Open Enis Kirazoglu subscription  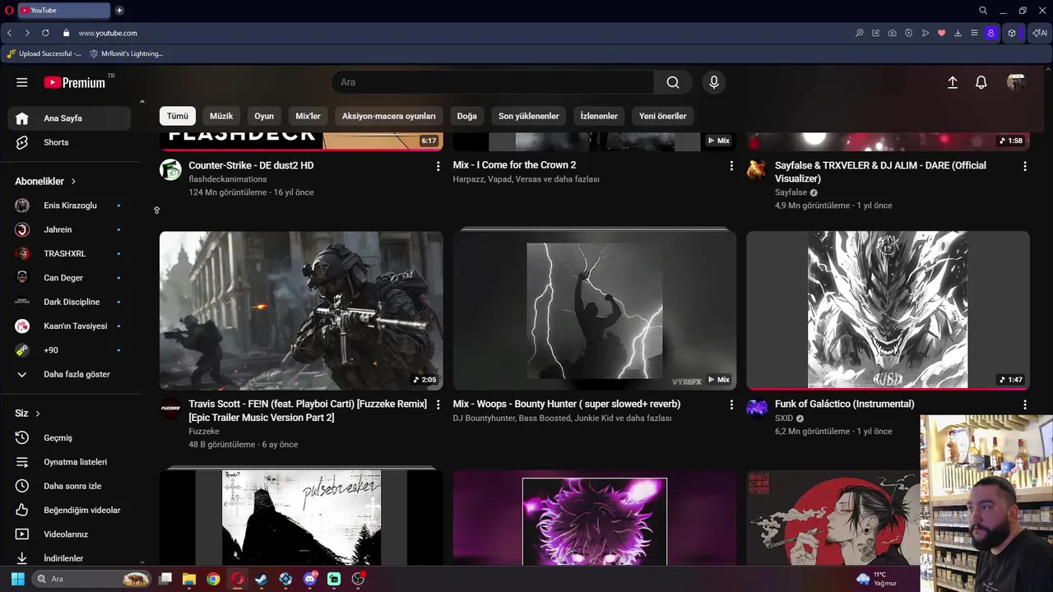click(69, 206)
